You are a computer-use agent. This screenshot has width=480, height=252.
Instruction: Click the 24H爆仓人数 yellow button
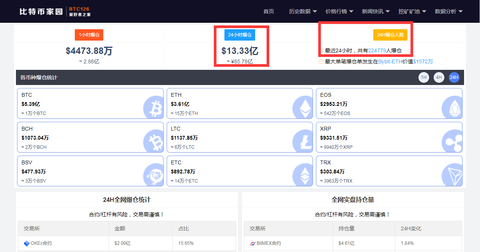[390, 35]
